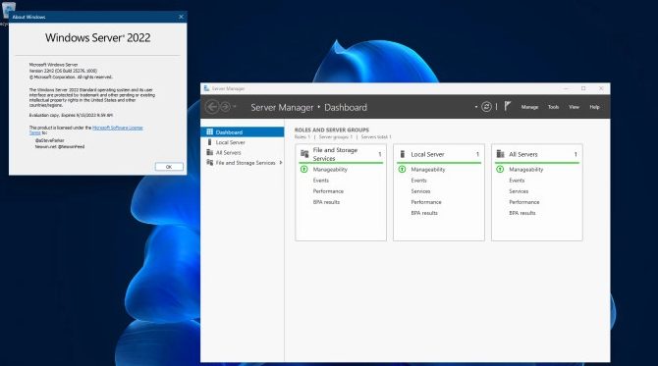Screen dimensions: 658x366
Task: Open Manageability in All Servers tile
Action: [525, 170]
